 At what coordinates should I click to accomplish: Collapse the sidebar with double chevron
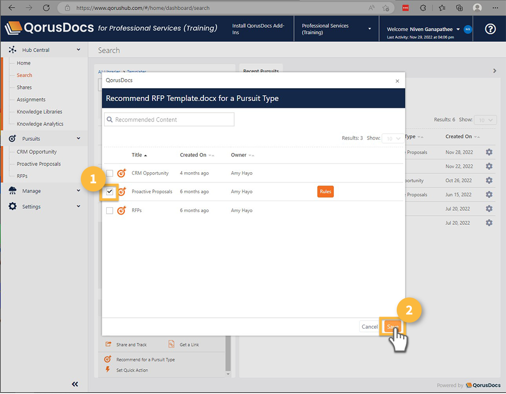pyautogui.click(x=75, y=384)
